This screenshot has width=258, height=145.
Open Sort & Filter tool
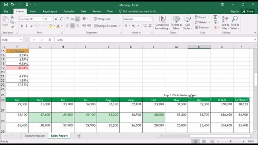pos(225,23)
